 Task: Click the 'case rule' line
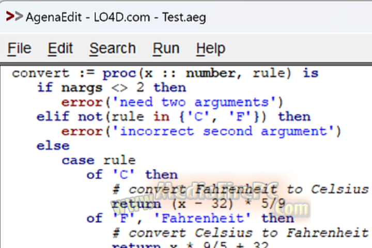tap(99, 161)
